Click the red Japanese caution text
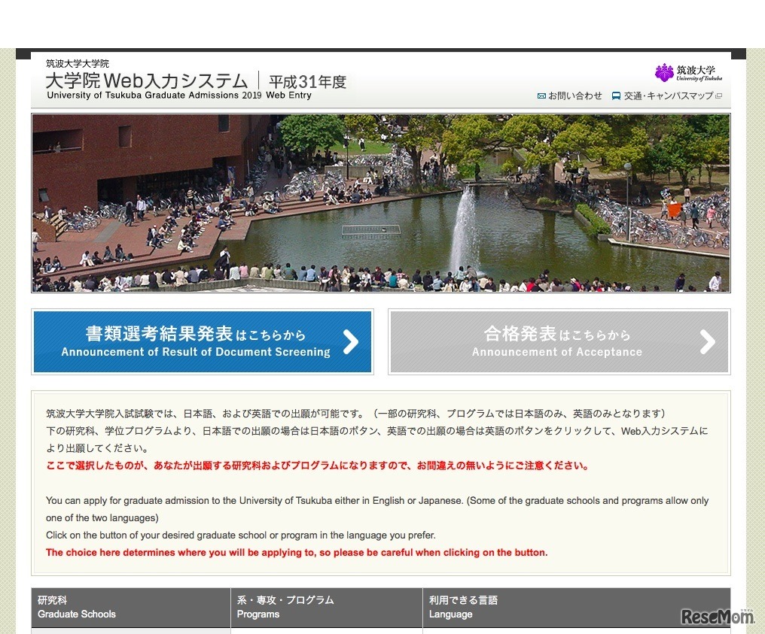 pyautogui.click(x=316, y=465)
